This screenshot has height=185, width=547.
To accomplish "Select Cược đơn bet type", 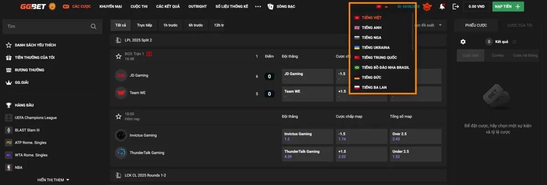I will tap(470, 55).
